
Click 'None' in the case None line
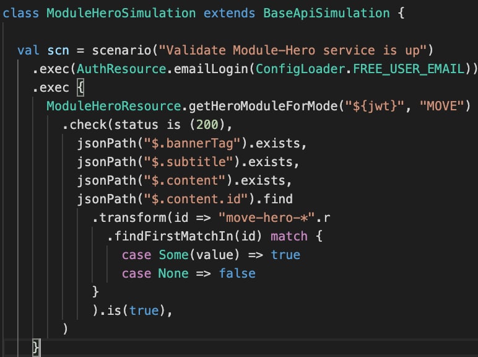173,274
